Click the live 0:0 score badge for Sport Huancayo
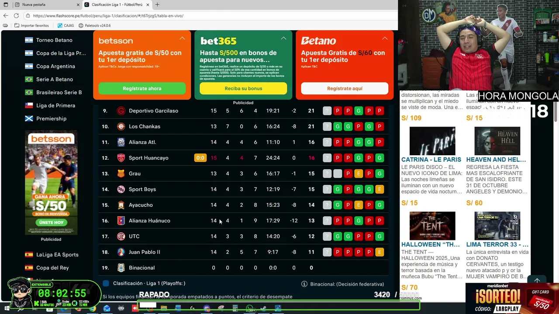Screen dimensions: 559x314 (200, 158)
